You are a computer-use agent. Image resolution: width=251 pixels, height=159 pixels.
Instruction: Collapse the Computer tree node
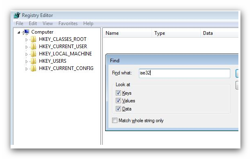point(19,32)
